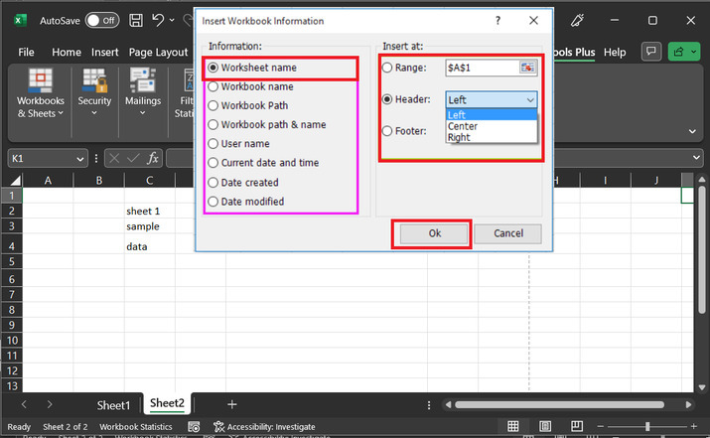Open the Mailings tools dropdown
Viewport: 710px width, 438px height.
click(x=143, y=92)
